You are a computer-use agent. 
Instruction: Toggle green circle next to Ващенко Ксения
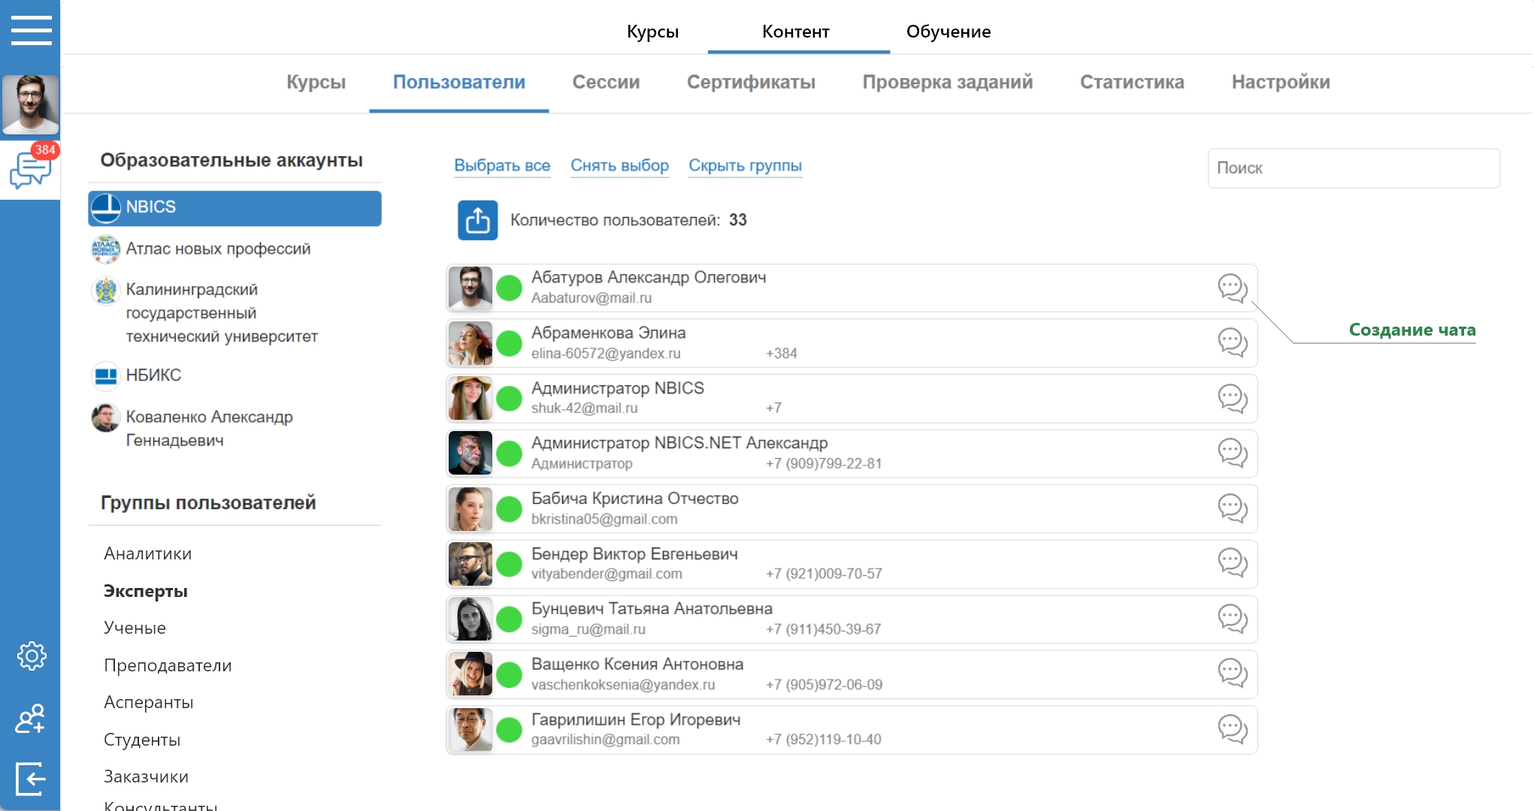coord(510,674)
